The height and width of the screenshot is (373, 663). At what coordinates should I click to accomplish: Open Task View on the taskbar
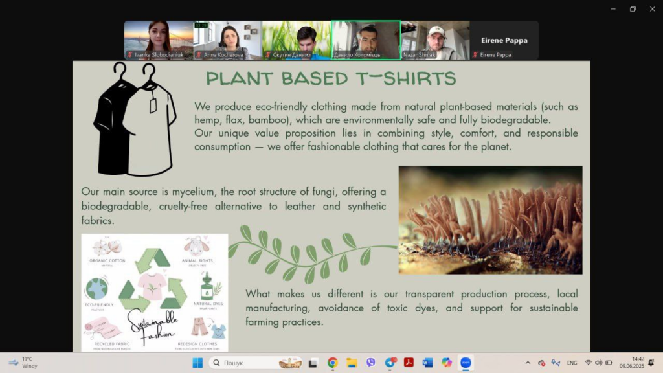[x=313, y=363]
